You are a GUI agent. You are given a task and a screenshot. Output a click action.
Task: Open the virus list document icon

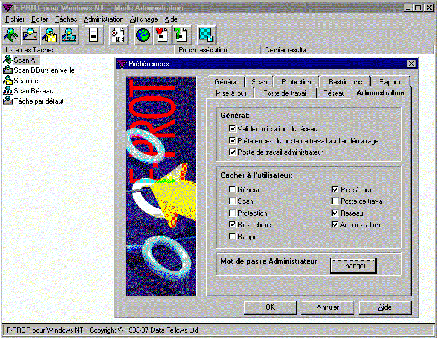point(162,36)
